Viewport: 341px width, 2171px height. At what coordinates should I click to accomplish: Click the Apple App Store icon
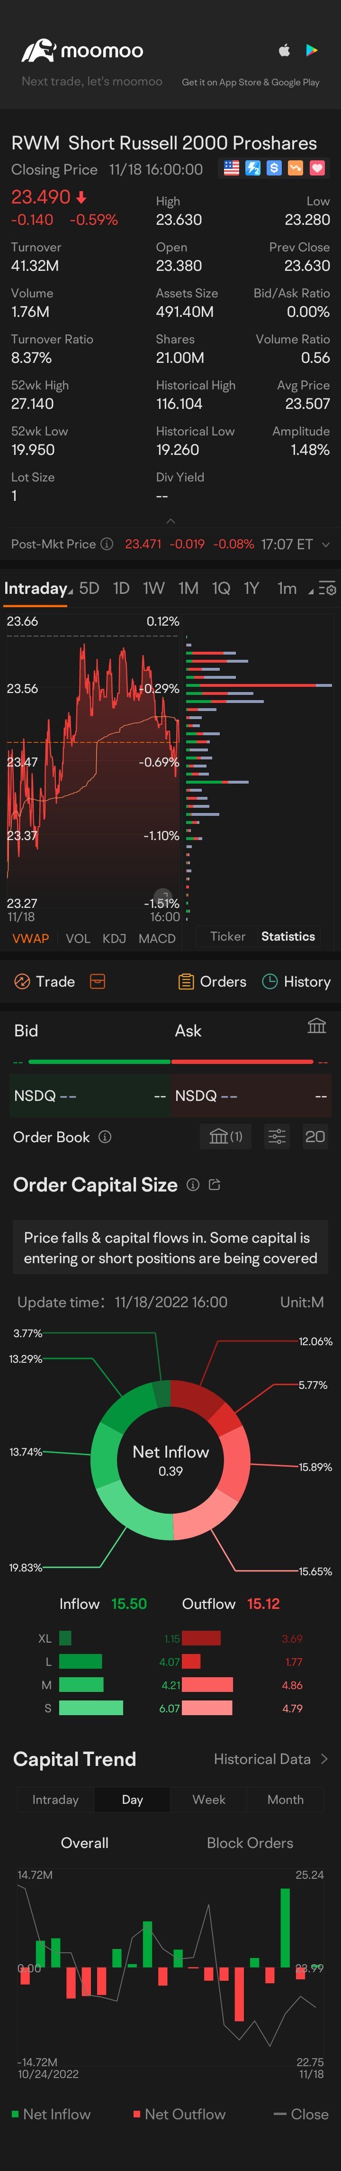click(285, 51)
